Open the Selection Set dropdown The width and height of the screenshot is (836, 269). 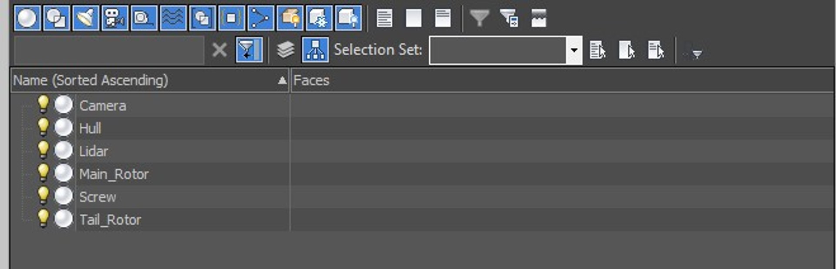(574, 50)
